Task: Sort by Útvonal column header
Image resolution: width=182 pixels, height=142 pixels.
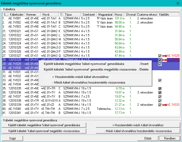Action: click(131, 15)
